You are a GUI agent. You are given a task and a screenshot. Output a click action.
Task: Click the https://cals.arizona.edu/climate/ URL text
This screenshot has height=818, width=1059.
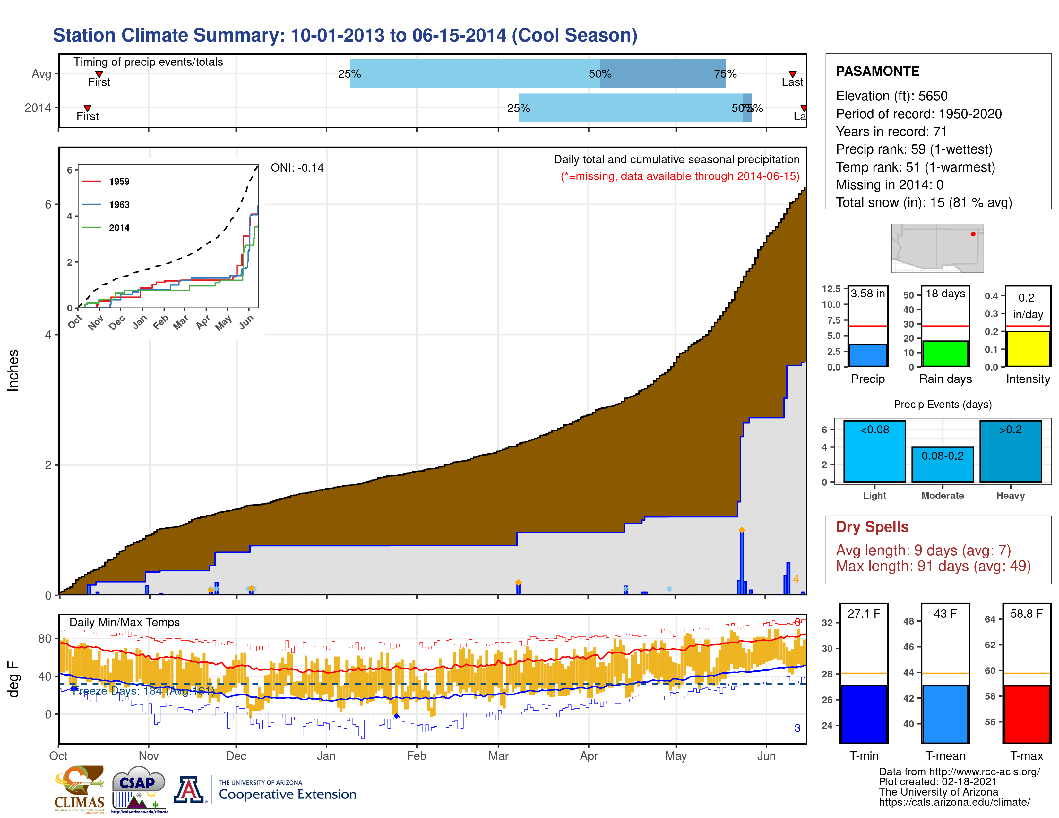pyautogui.click(x=954, y=802)
